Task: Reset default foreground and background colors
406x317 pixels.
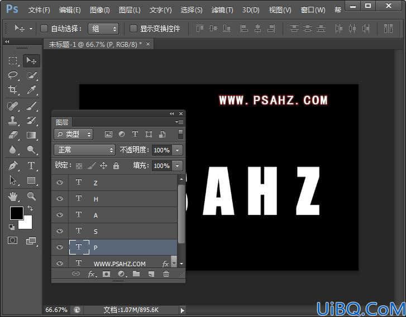Action: [x=12, y=227]
